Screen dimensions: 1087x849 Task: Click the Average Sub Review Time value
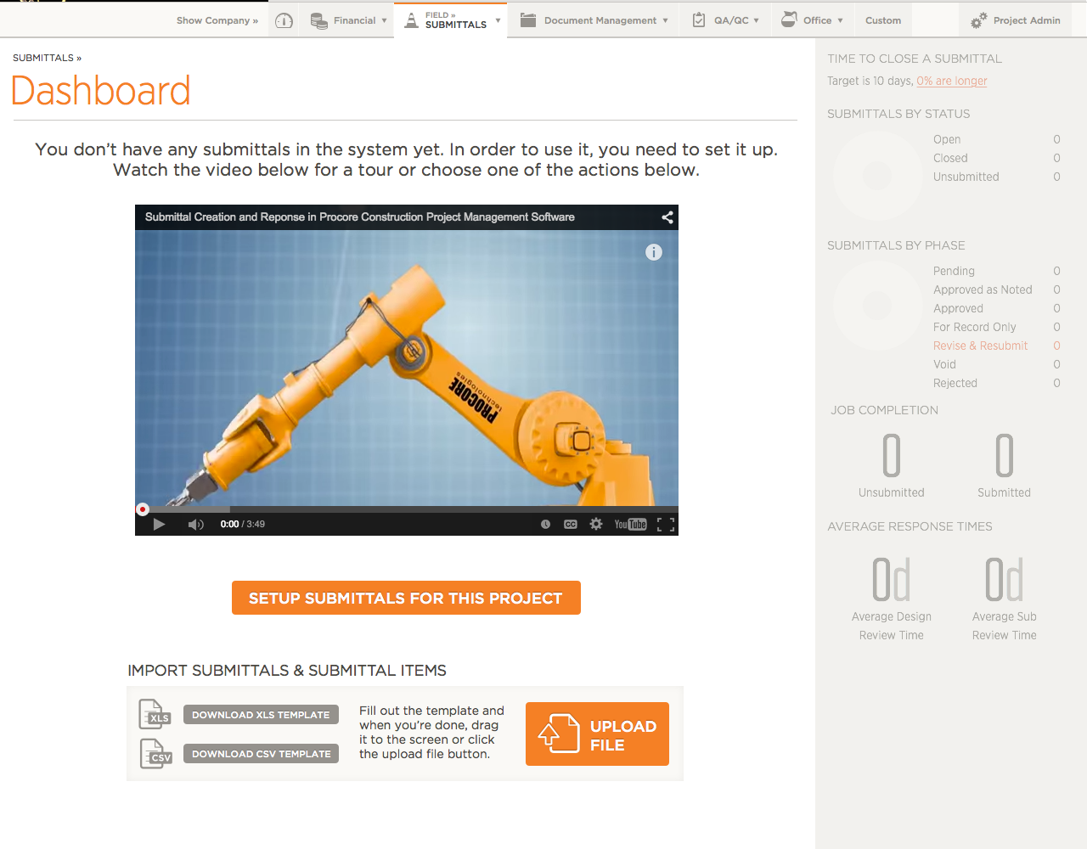click(1005, 579)
